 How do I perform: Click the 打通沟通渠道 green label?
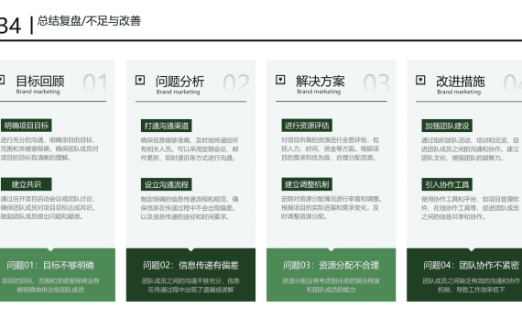(x=167, y=126)
